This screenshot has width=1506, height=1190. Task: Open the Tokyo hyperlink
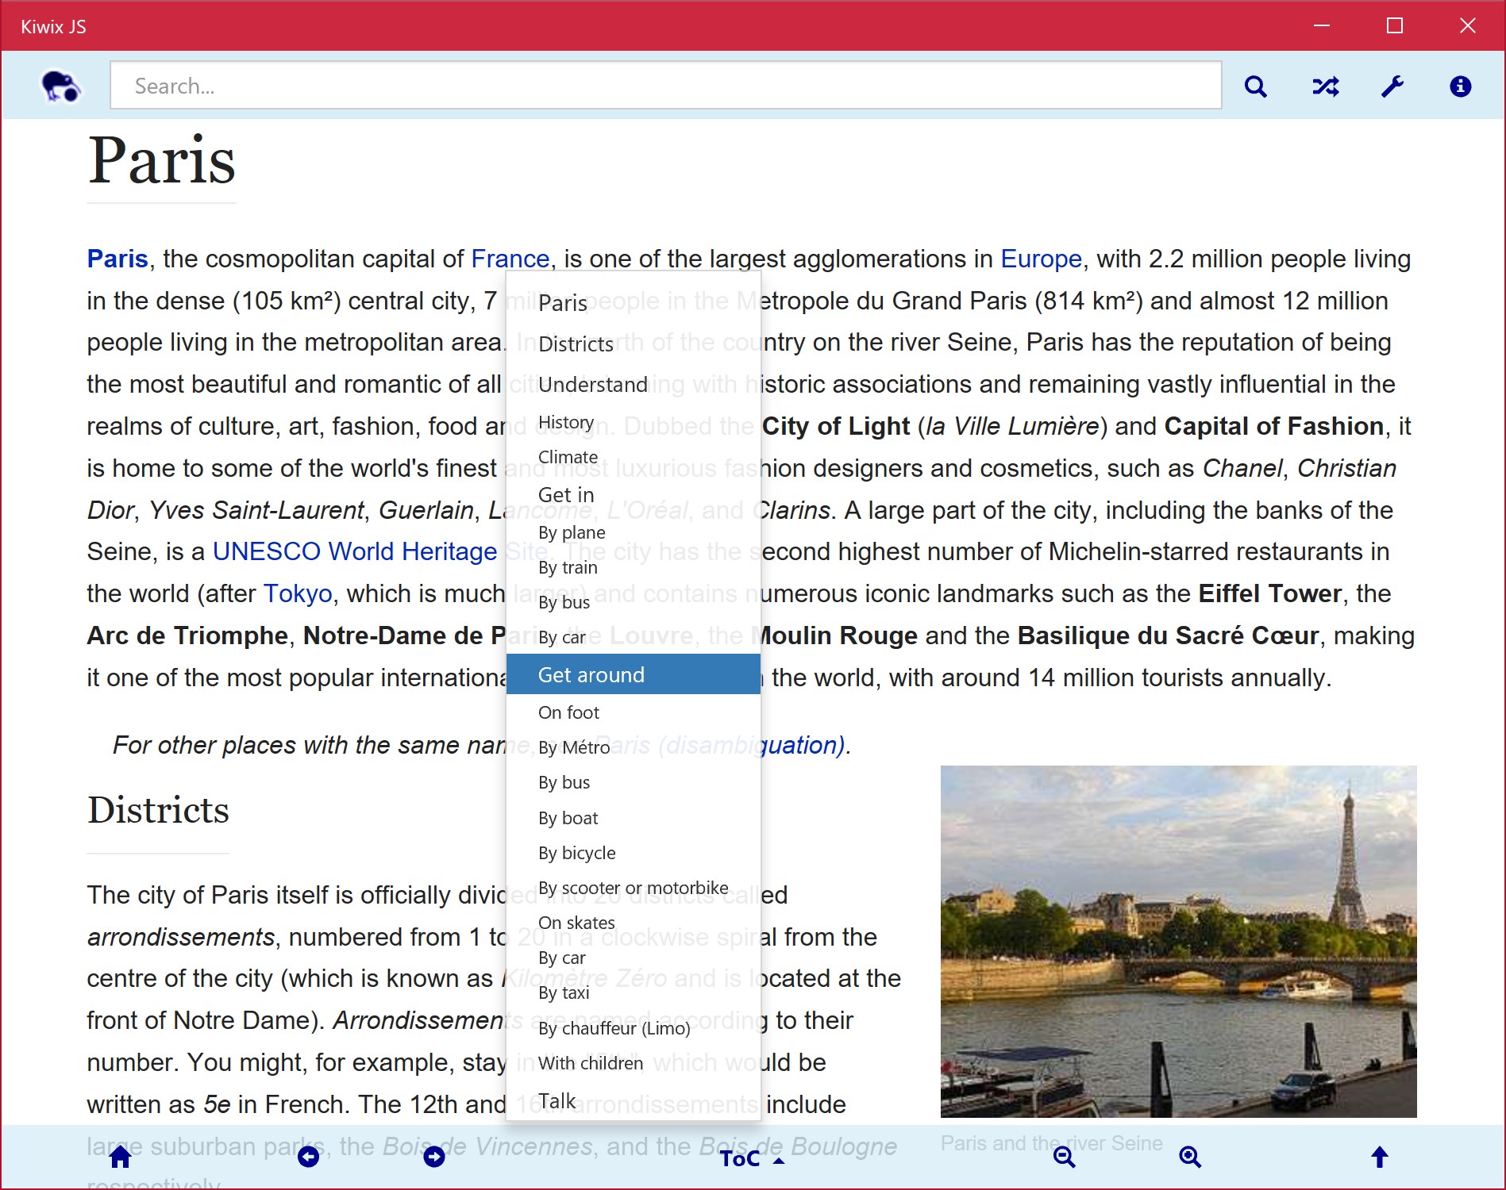pyautogui.click(x=297, y=593)
